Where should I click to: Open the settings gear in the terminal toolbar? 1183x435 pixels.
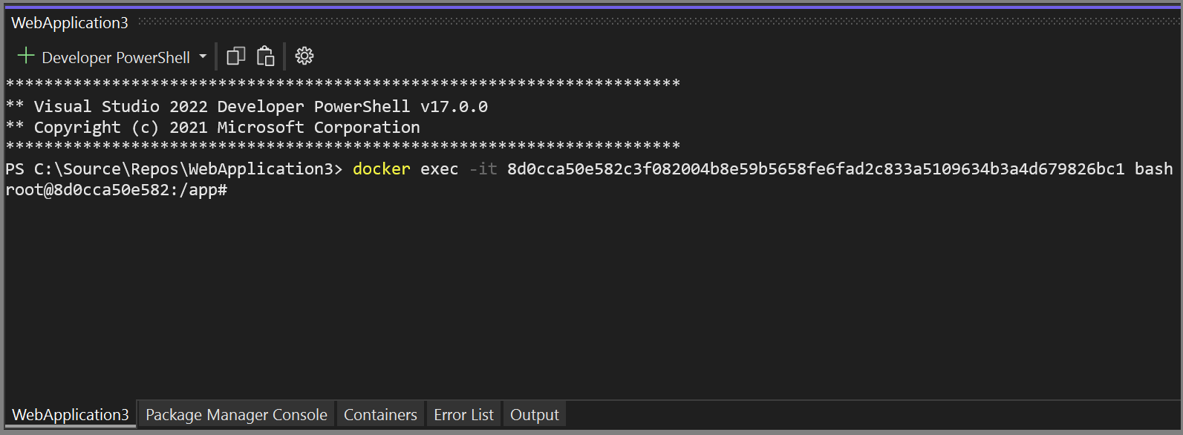tap(304, 55)
